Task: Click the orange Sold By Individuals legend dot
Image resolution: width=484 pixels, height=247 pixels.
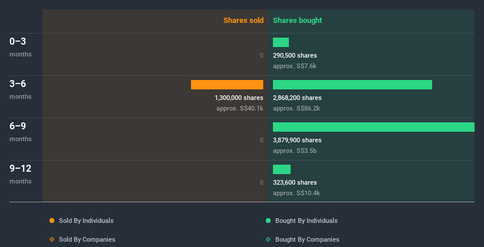Action: point(52,221)
